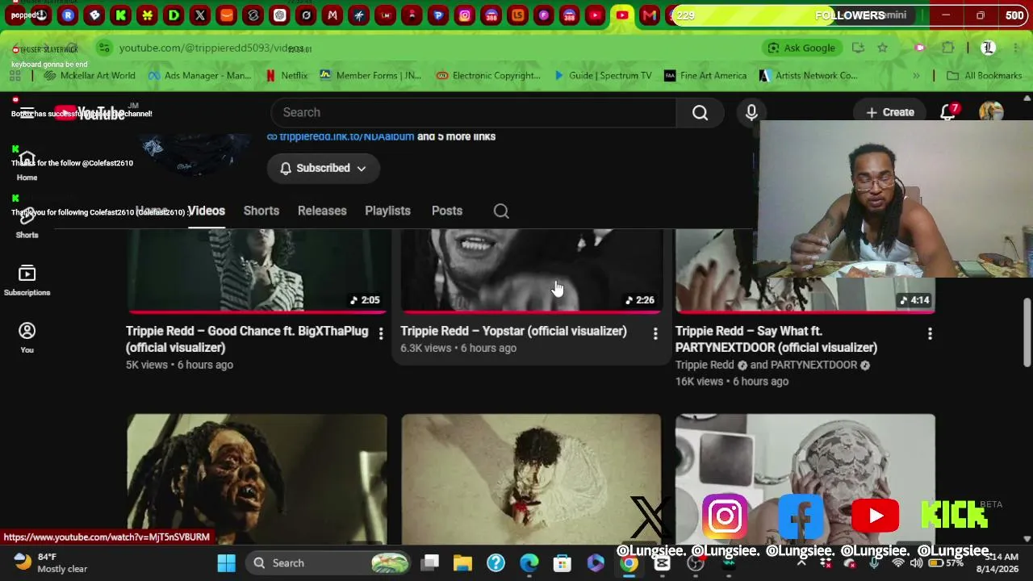Open the Yopstar official visualizer title
The height and width of the screenshot is (581, 1033).
click(x=513, y=332)
